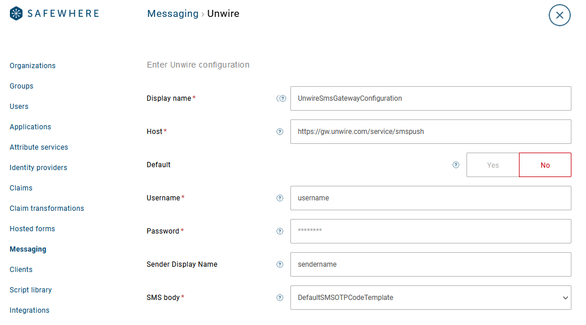This screenshot has height=325, width=586.
Task: Go to Hosted forms section
Action: coord(32,229)
